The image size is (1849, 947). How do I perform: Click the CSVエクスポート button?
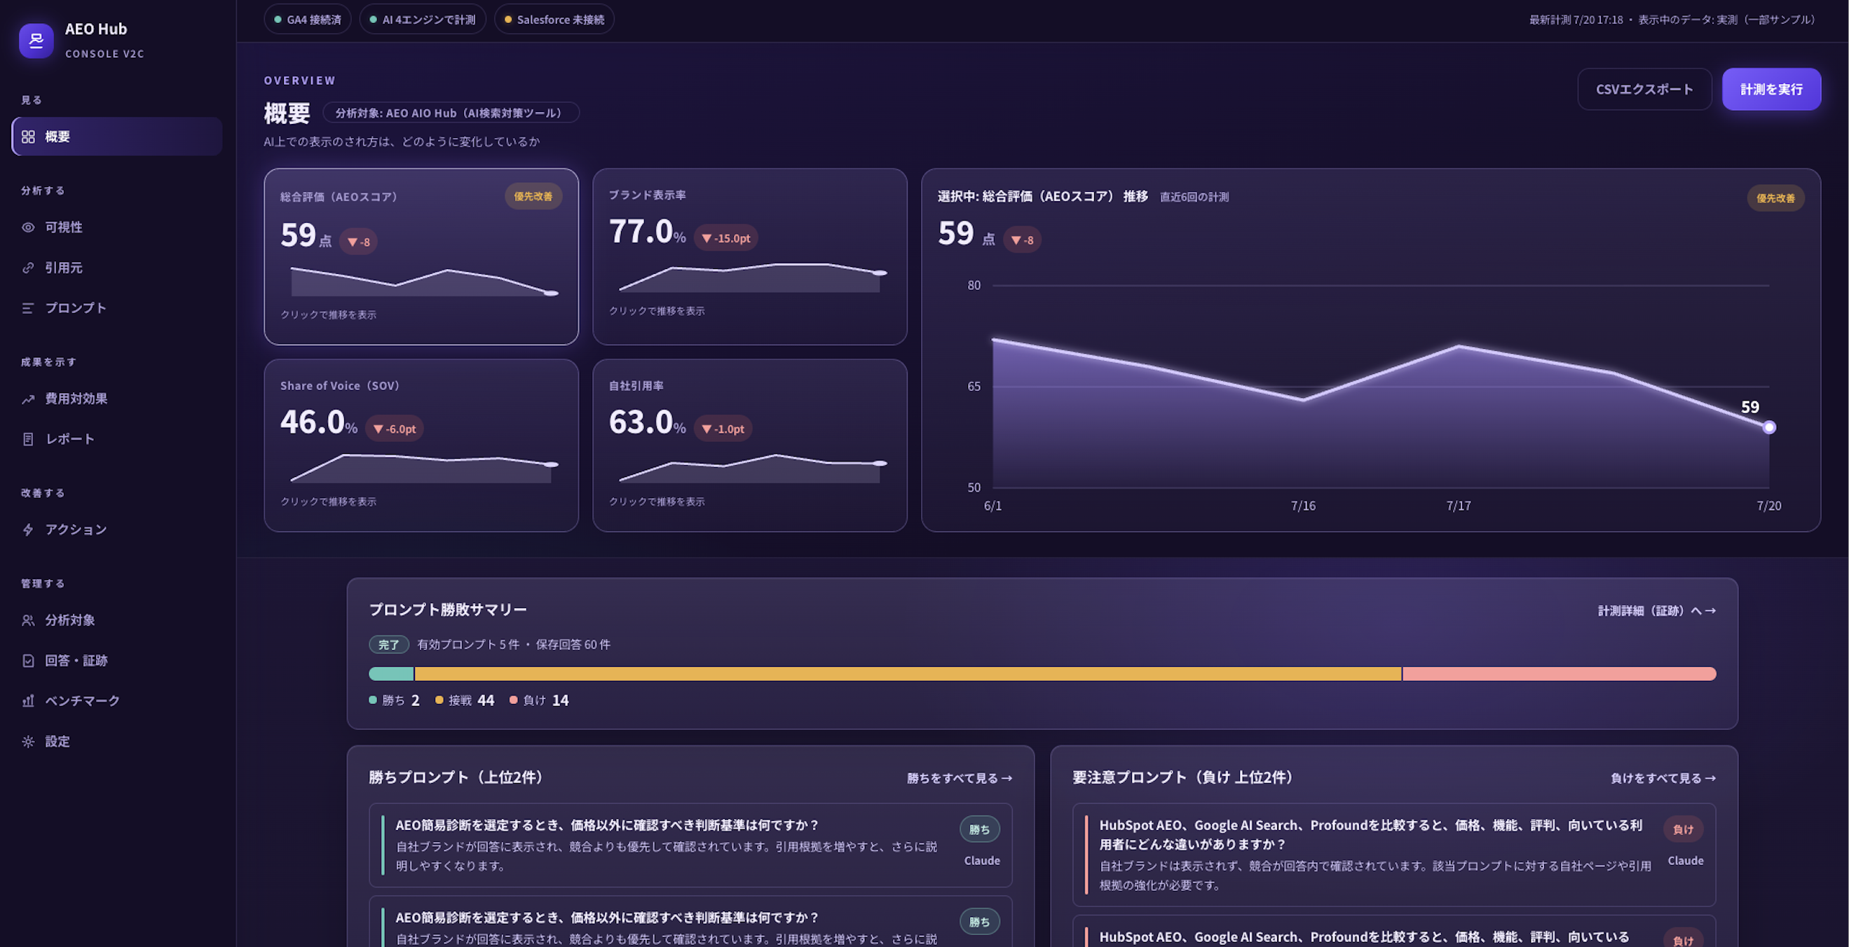pyautogui.click(x=1644, y=89)
